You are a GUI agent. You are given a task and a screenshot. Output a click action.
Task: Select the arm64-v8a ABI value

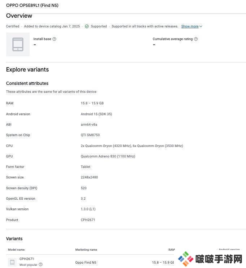(89, 125)
